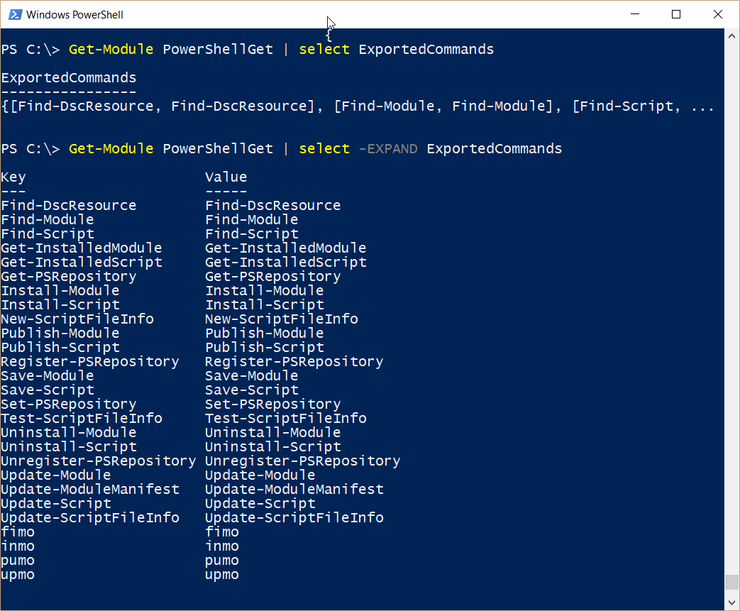Click "Get-PSRepository" in the Value column
The image size is (740, 611).
click(272, 277)
